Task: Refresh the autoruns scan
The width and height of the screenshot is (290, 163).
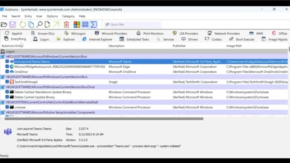Action: coord(22,25)
